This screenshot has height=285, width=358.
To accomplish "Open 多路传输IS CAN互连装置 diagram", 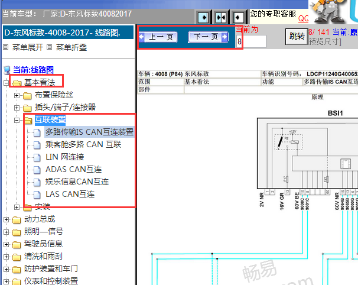I will (x=89, y=132).
